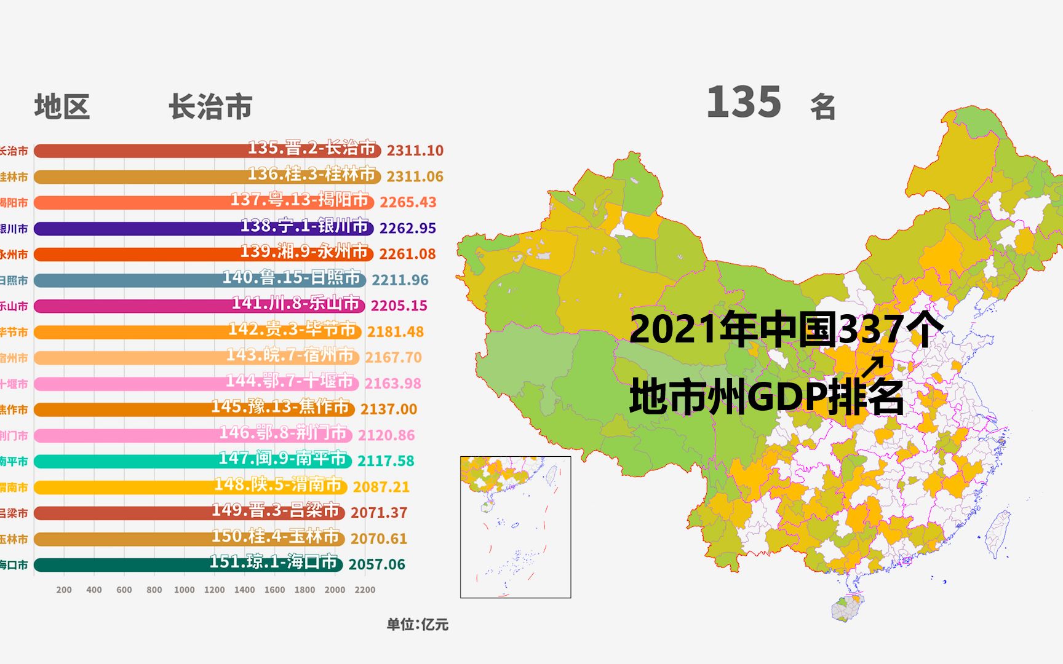The width and height of the screenshot is (1063, 664).
Task: Select value 2261.08 for 永州市
Action: (x=407, y=254)
